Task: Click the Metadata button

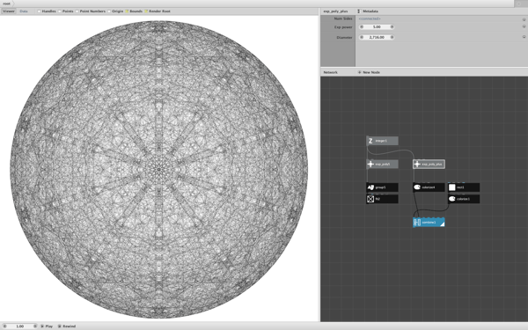Action: (x=370, y=11)
